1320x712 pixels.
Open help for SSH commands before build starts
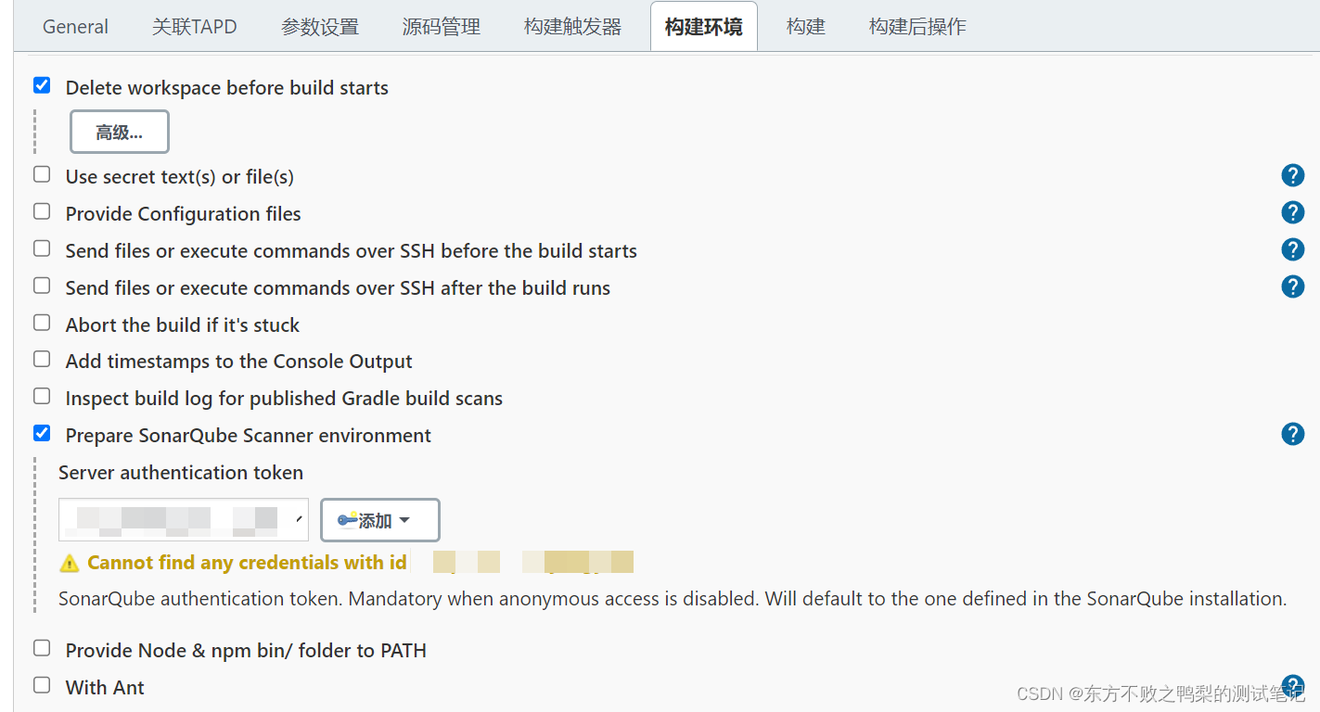pos(1293,249)
